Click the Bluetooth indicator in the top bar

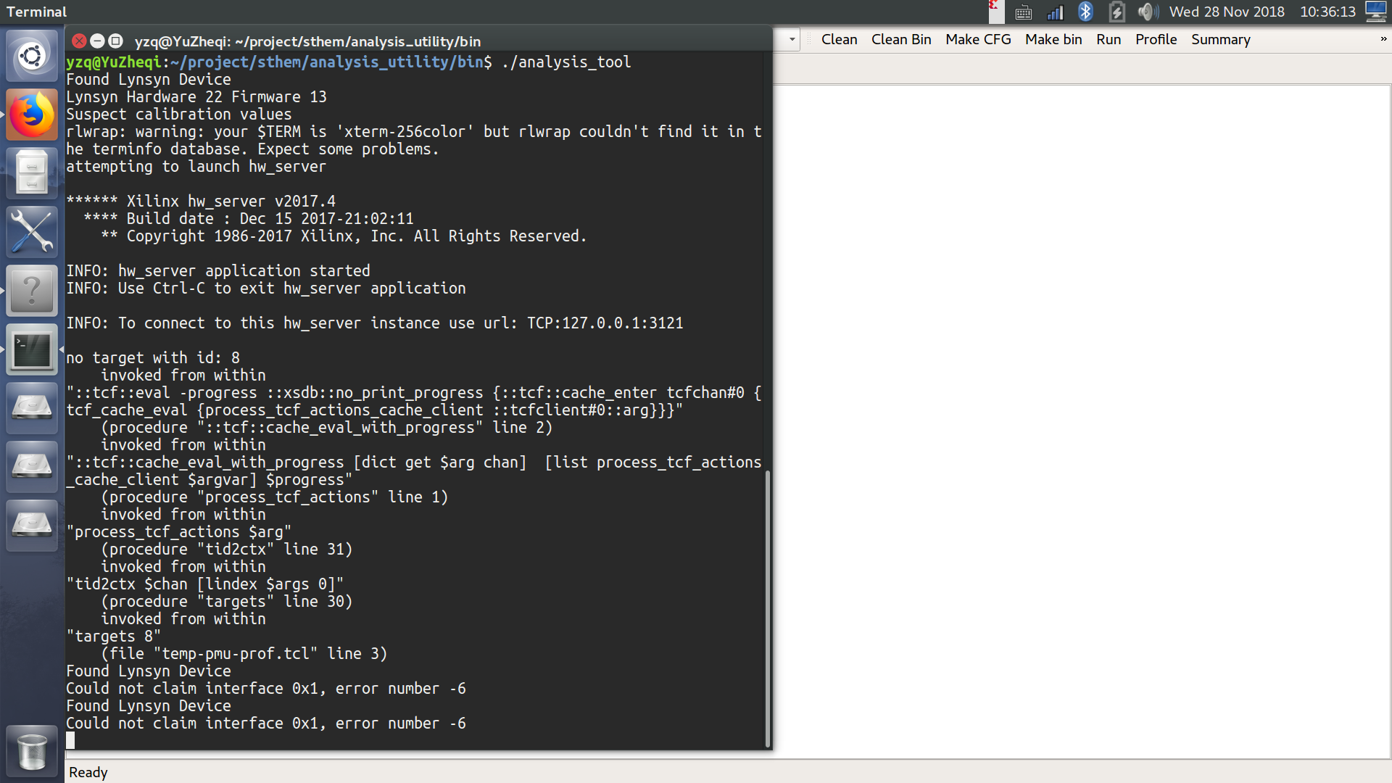[1085, 12]
